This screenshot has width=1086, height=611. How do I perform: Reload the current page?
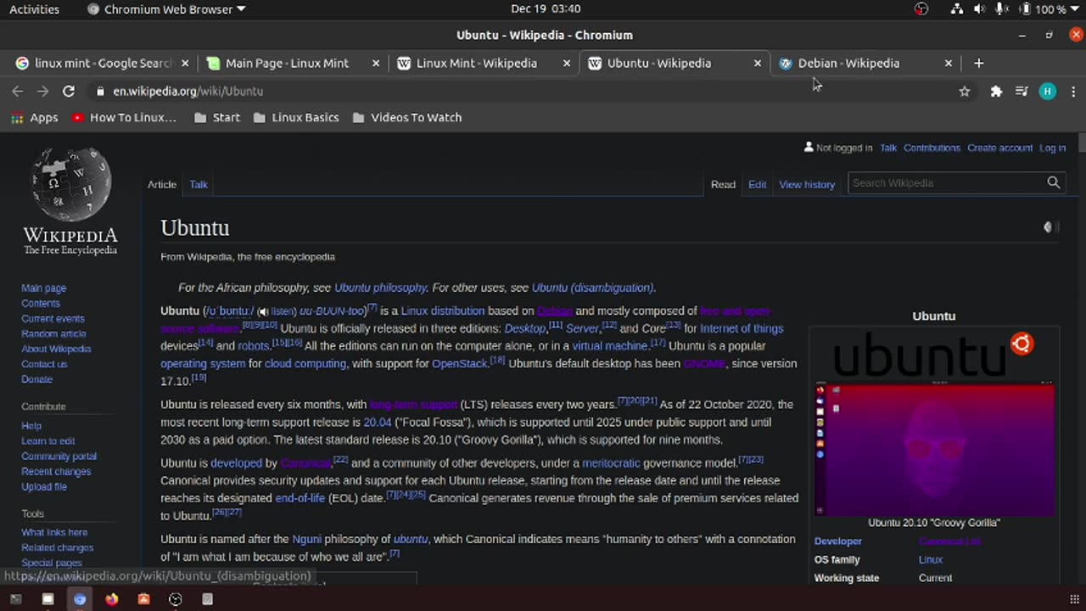coord(69,91)
